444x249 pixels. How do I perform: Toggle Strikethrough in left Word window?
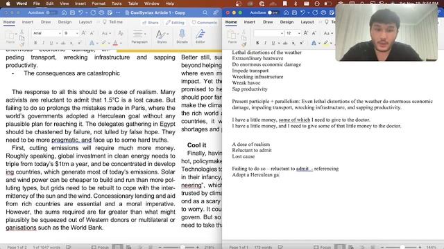tap(63, 43)
